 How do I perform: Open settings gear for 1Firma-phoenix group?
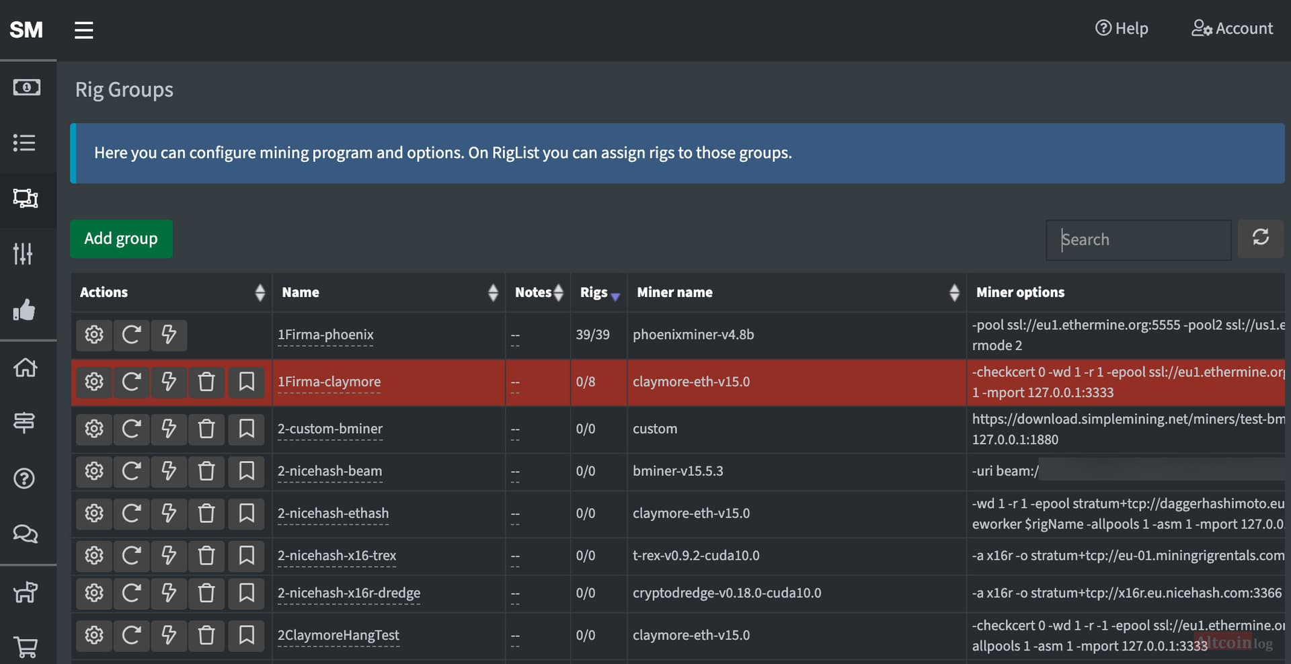coord(94,335)
